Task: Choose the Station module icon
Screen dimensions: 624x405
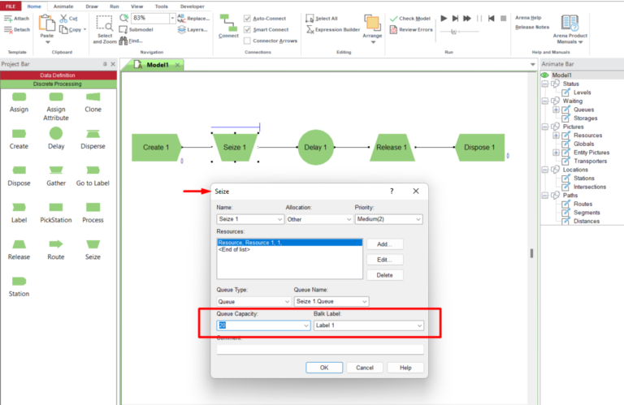Action: pyautogui.click(x=19, y=282)
